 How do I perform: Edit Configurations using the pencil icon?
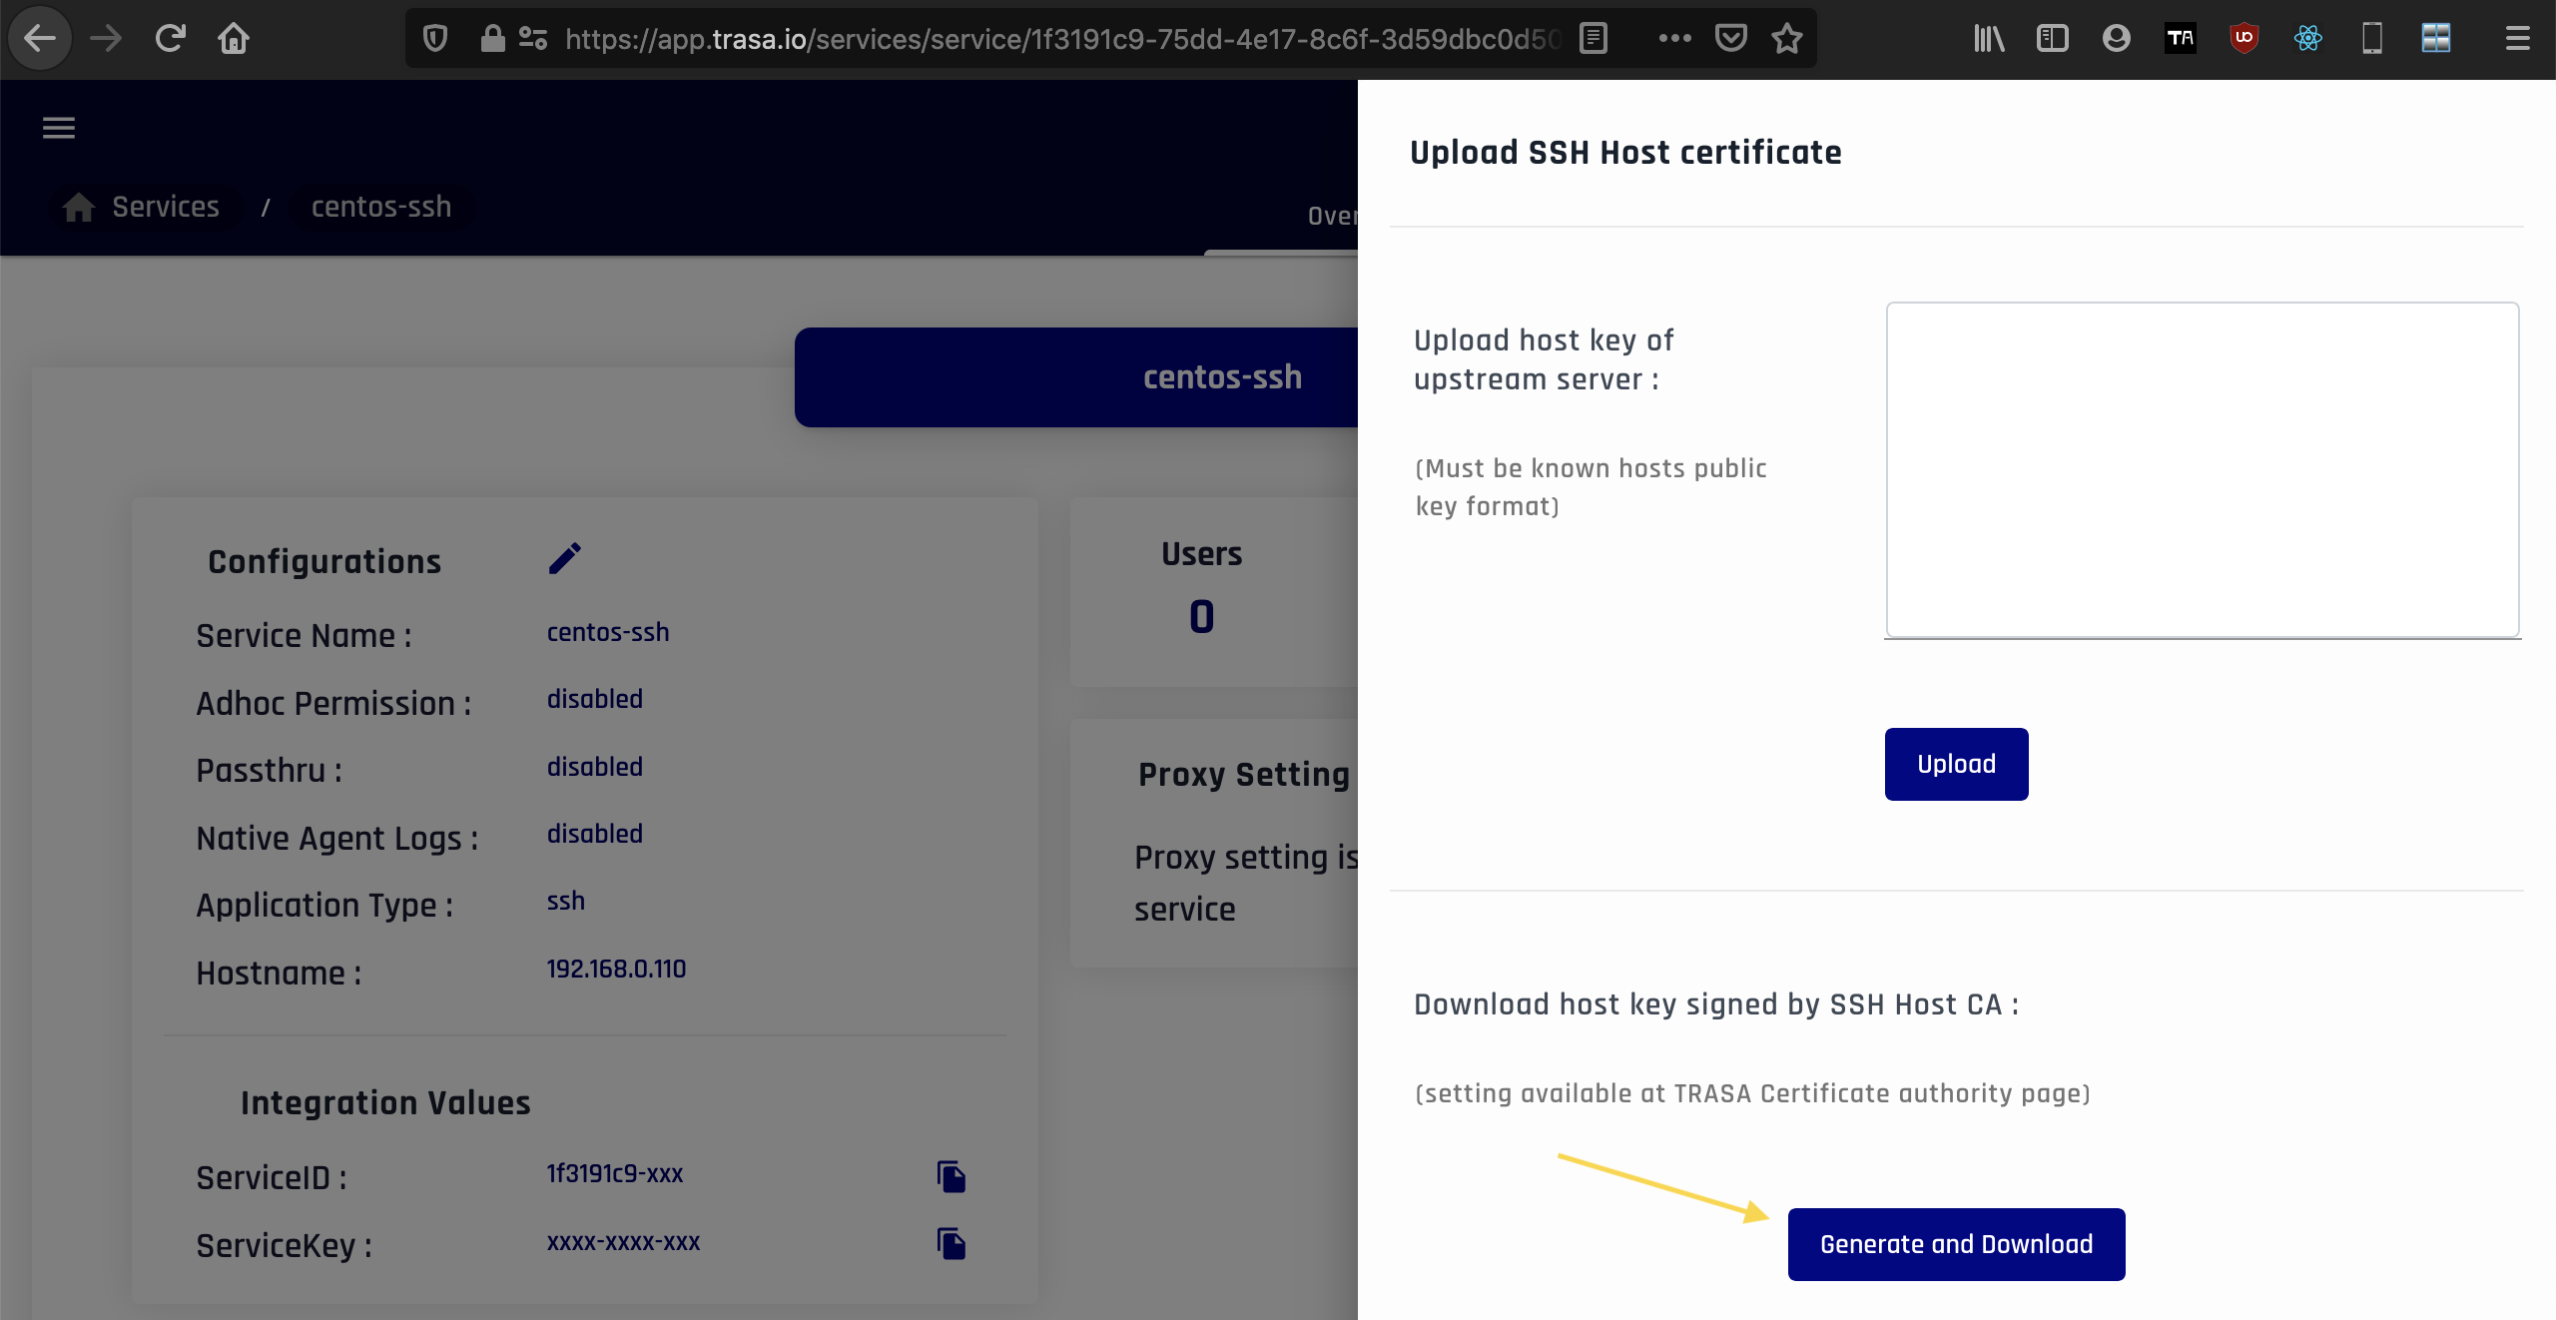coord(565,559)
